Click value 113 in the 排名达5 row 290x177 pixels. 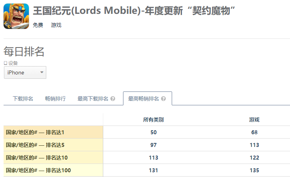coord(254,145)
